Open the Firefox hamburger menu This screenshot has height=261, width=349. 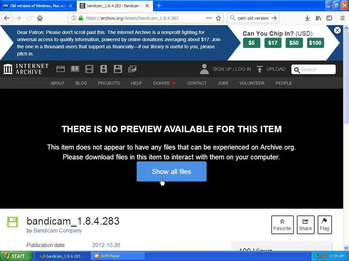[x=343, y=18]
